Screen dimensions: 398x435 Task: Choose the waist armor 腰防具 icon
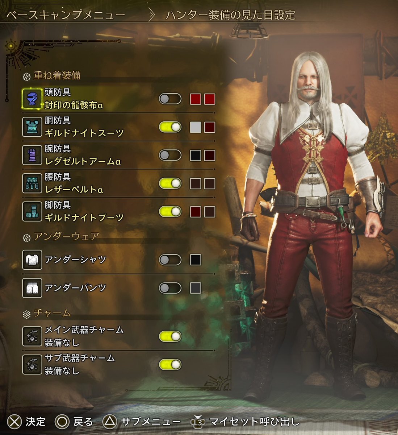[32, 183]
